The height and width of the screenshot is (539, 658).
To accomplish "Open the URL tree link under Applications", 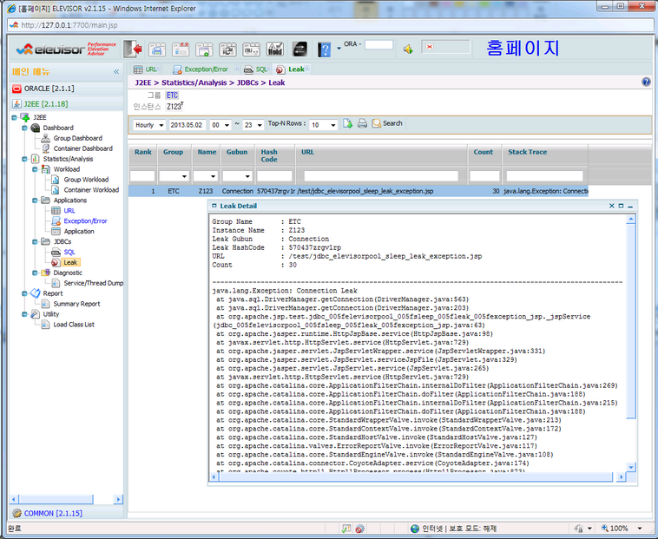I will [x=69, y=211].
